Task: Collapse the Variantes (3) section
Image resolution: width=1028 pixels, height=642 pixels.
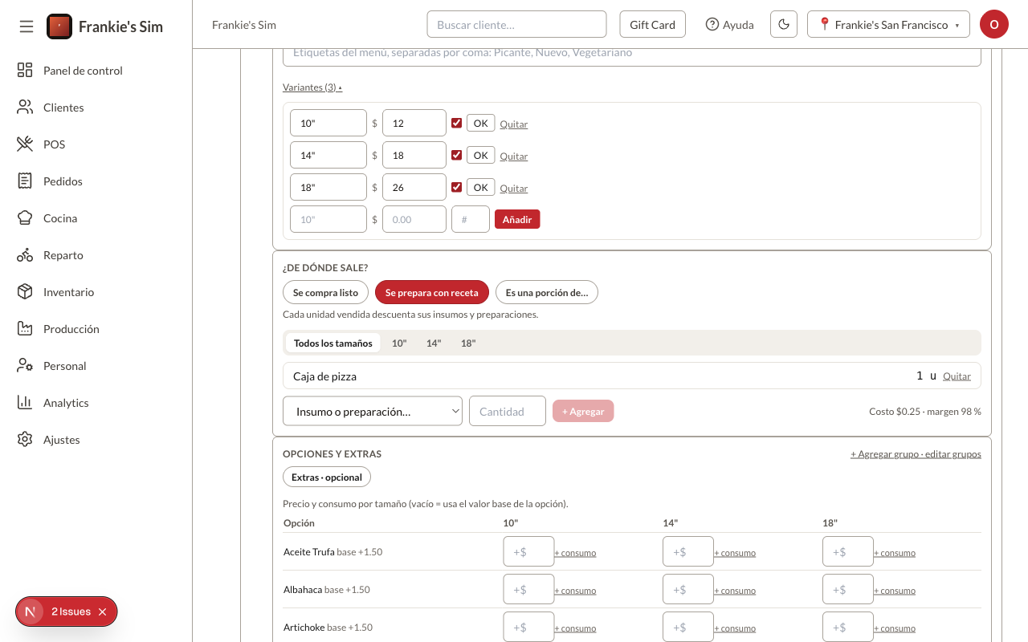Action: tap(312, 87)
